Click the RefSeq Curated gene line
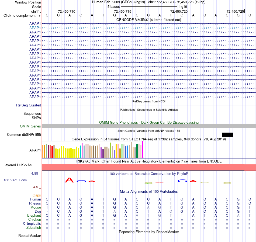Image resolution: width=256 pixels, height=242 pixels. 149,105
